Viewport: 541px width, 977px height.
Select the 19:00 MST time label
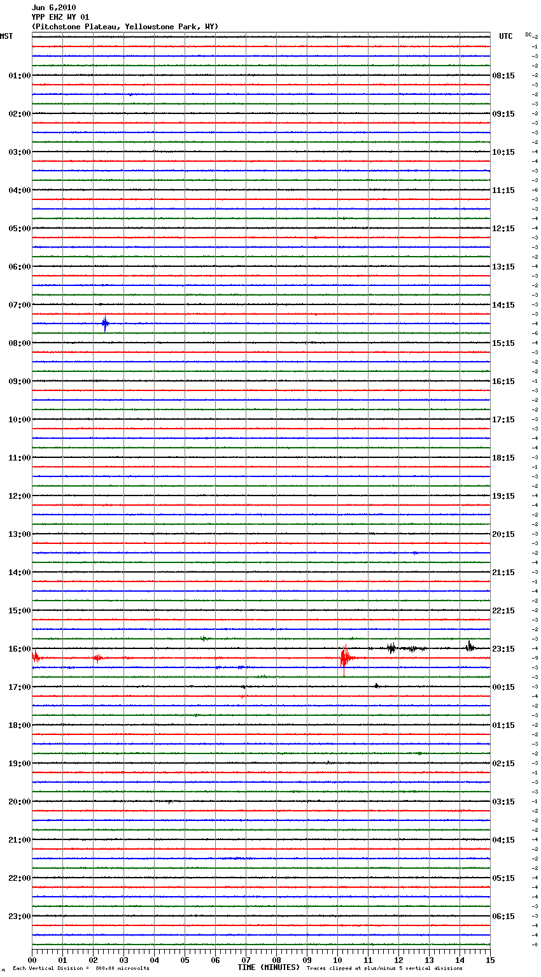(20, 764)
